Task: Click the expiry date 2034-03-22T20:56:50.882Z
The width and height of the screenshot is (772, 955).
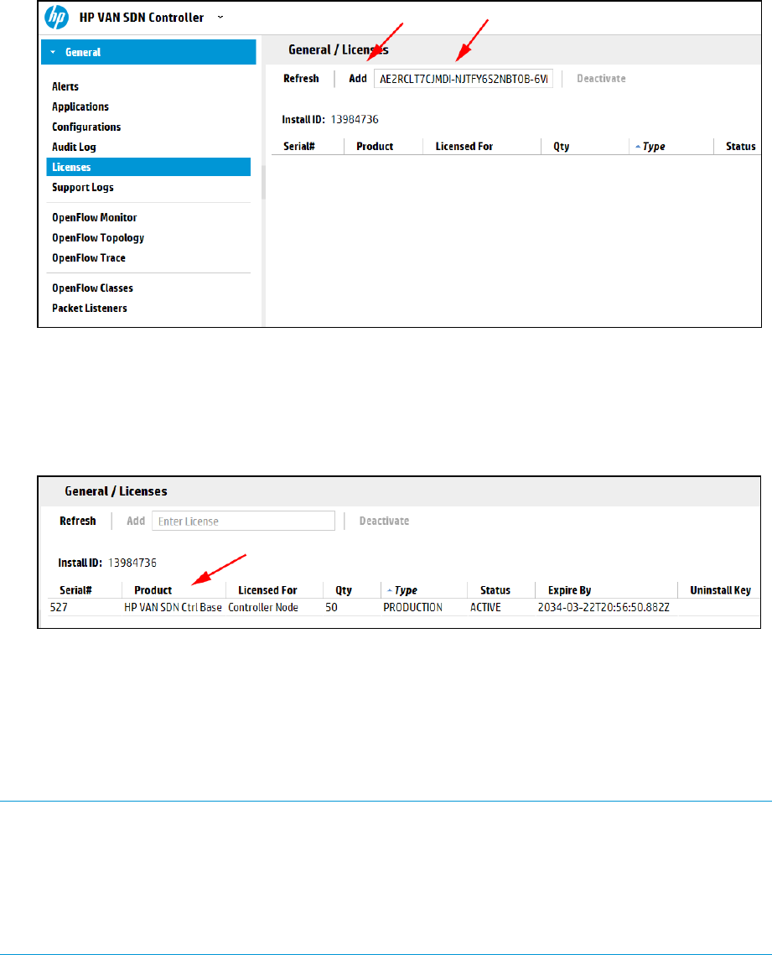Action: [604, 607]
